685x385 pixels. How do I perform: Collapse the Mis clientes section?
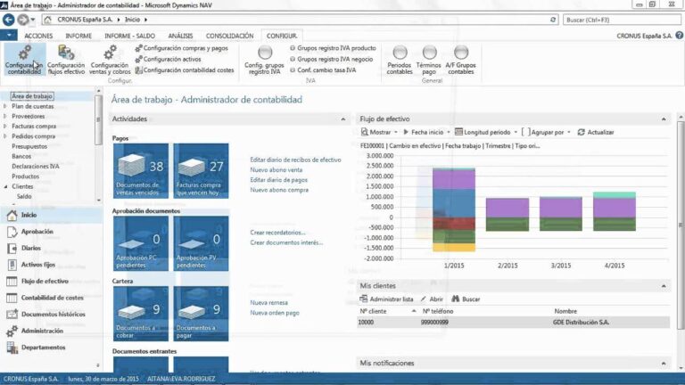(664, 286)
